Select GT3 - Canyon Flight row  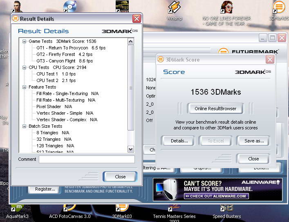(65, 61)
